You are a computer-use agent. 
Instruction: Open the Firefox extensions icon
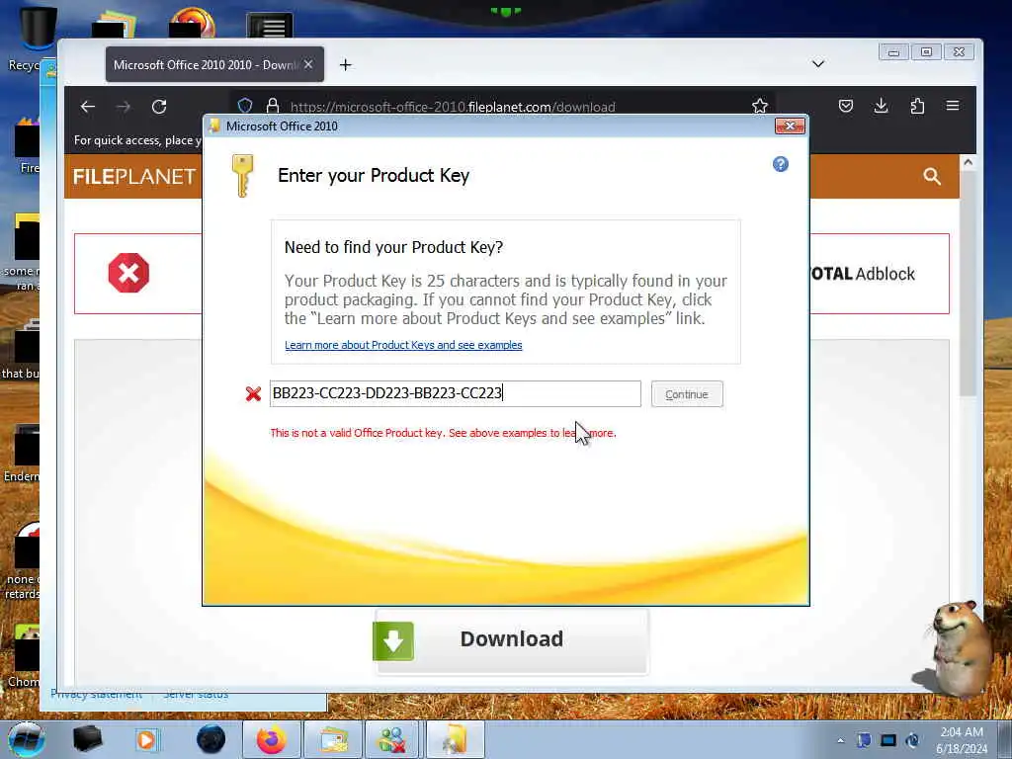coord(917,106)
